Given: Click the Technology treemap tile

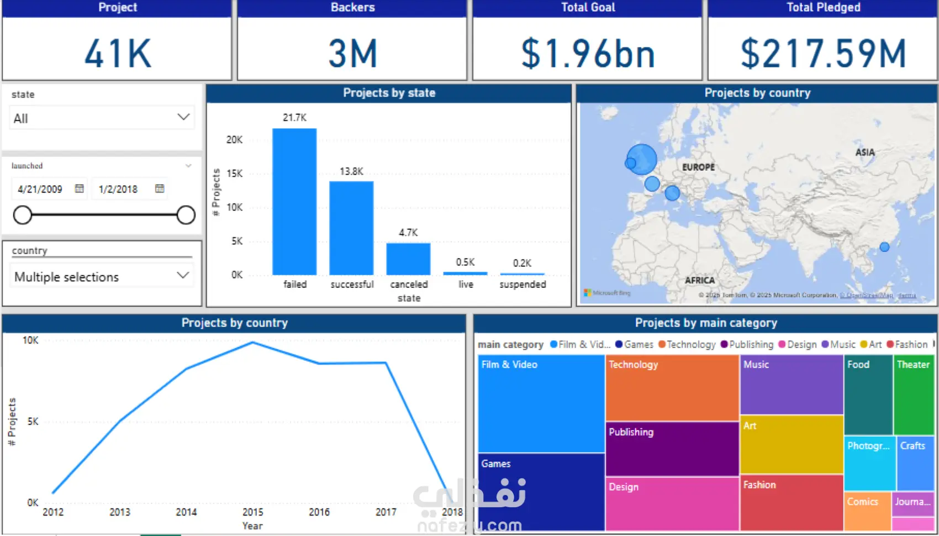Looking at the screenshot, I should tap(672, 388).
